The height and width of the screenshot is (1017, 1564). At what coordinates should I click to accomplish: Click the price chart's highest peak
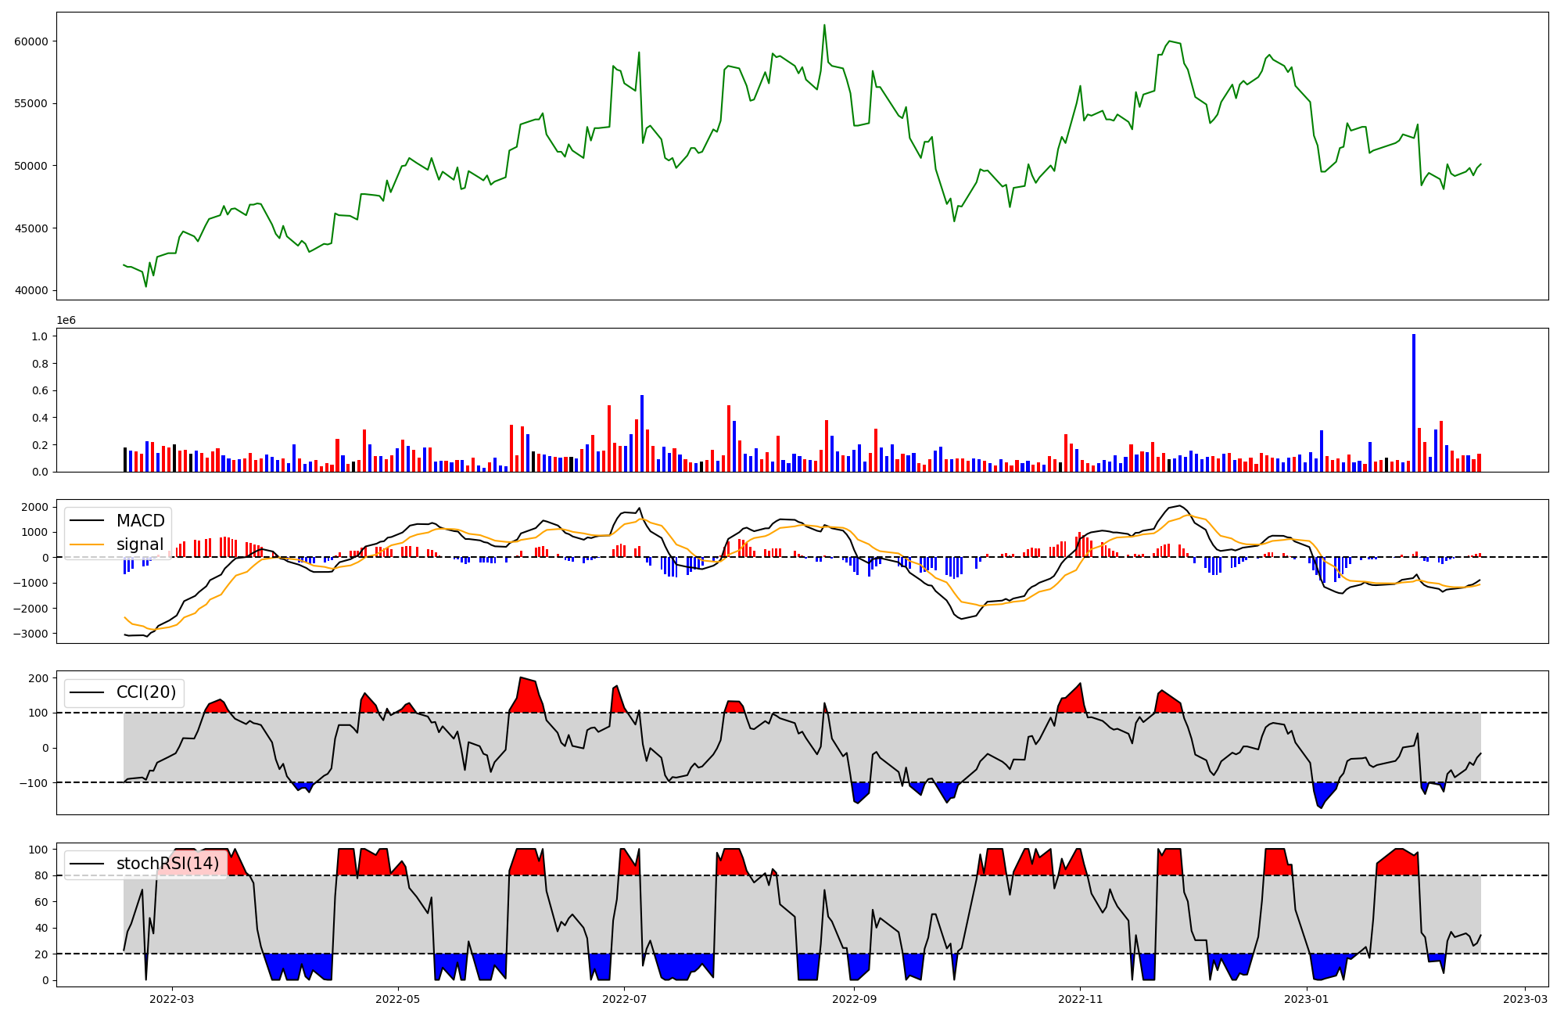point(823,26)
